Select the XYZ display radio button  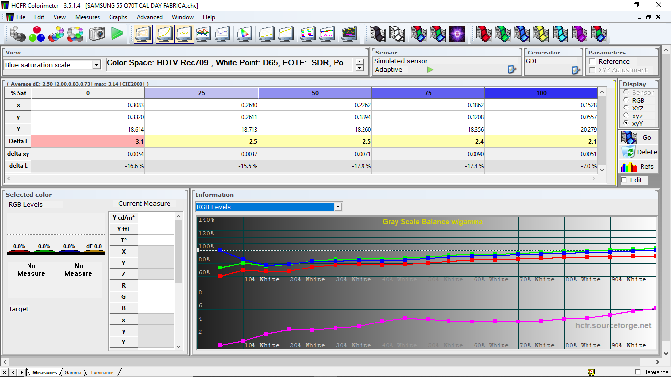pyautogui.click(x=626, y=108)
